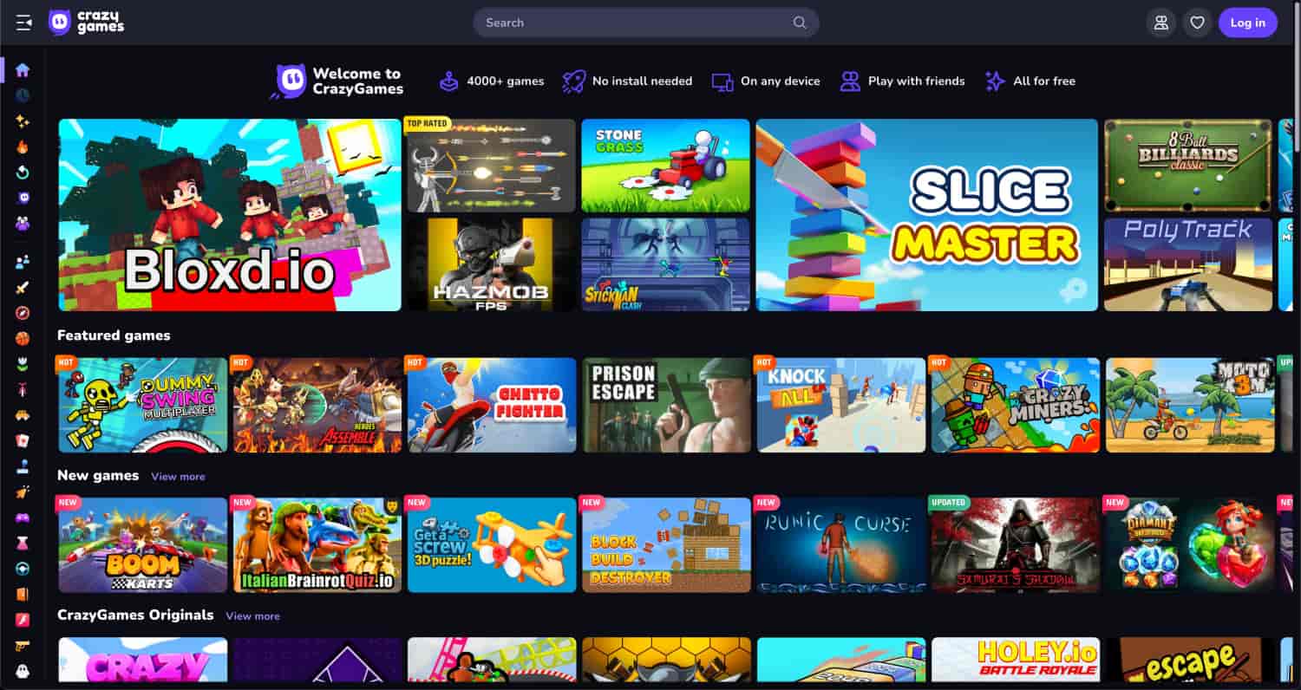This screenshot has height=690, width=1301.
Task: Open the Prison Escape thumbnail
Action: pos(666,405)
